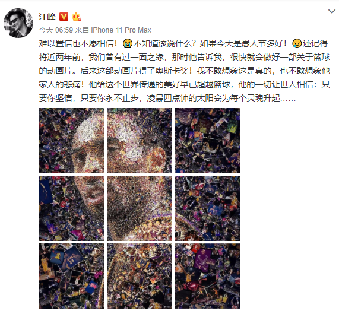
Task: Open the top-center mosaic image tile
Action: coord(140,141)
